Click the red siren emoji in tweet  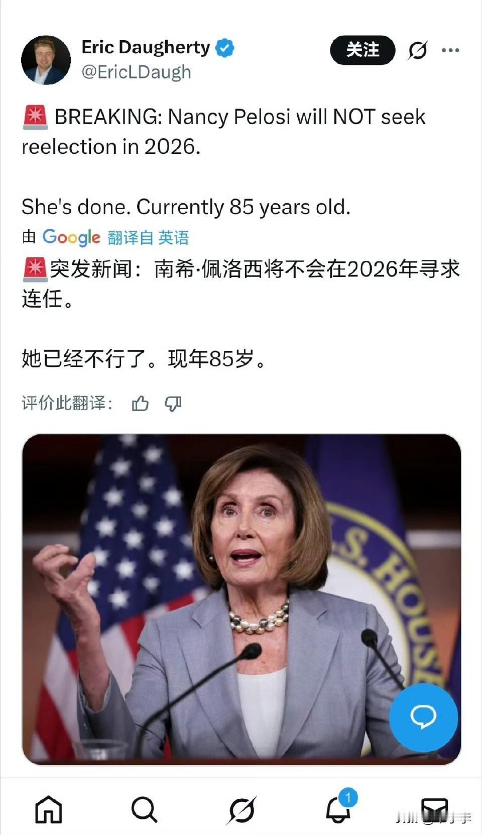35,117
